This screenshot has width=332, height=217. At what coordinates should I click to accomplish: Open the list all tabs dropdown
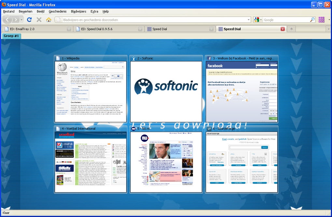(x=329, y=29)
